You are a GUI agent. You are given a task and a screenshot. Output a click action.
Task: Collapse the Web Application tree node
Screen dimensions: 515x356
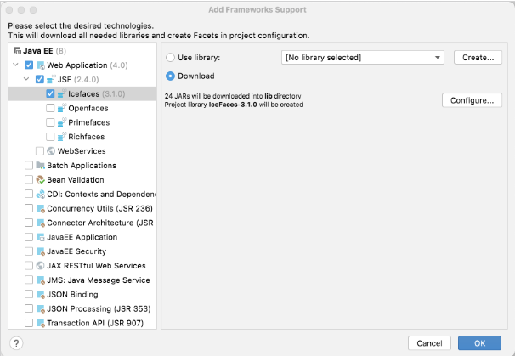[x=16, y=65]
